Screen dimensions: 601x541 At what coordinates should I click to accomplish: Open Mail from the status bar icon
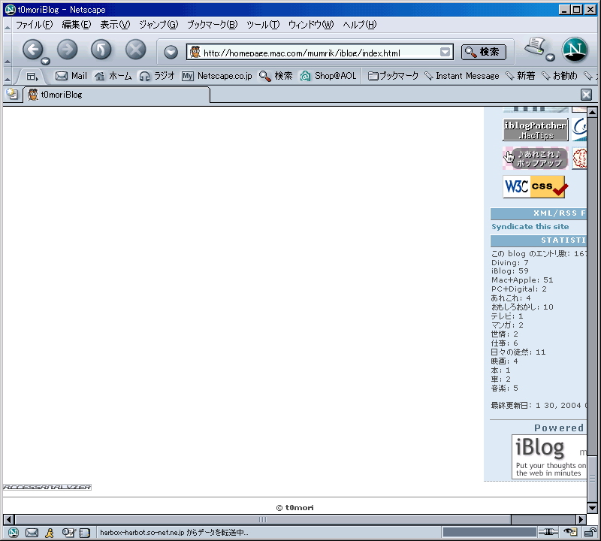pos(32,533)
